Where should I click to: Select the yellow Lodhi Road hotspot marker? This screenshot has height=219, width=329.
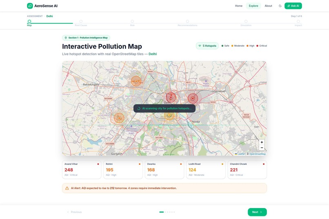(x=169, y=115)
